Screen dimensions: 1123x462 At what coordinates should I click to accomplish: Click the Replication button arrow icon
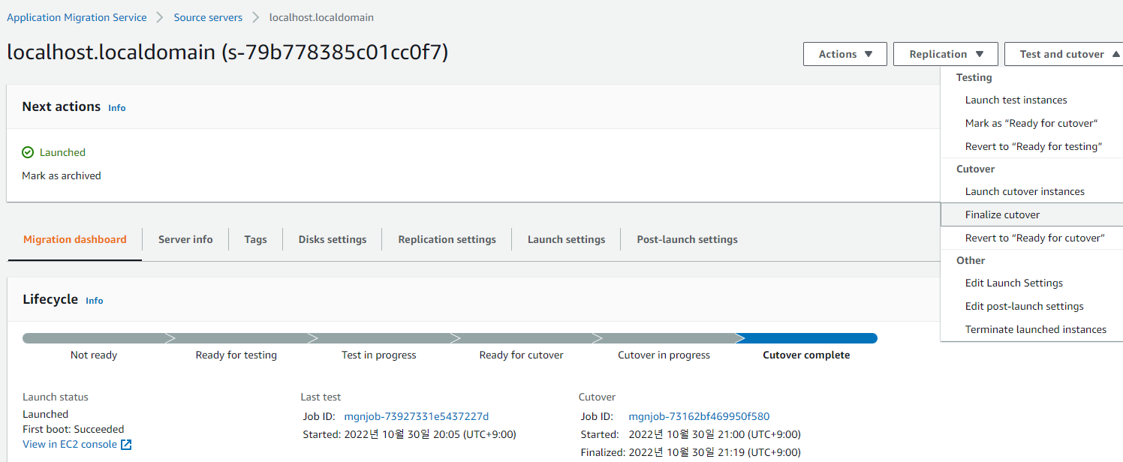980,54
